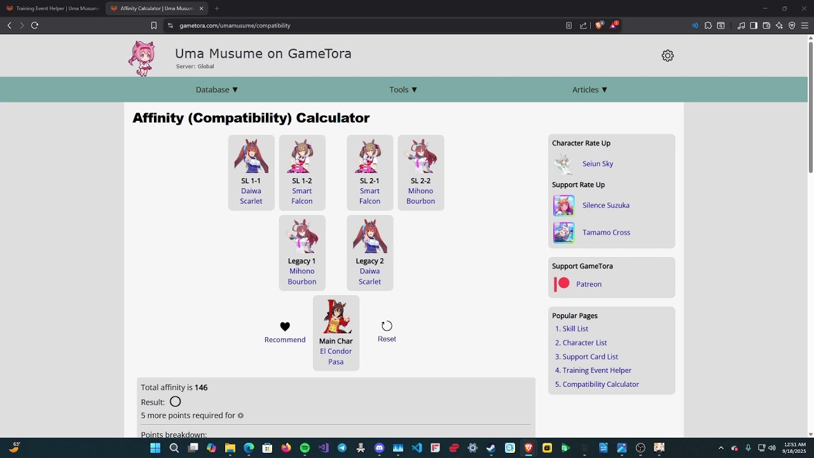The image size is (814, 458).
Task: Open a new browser tab
Action: click(217, 8)
